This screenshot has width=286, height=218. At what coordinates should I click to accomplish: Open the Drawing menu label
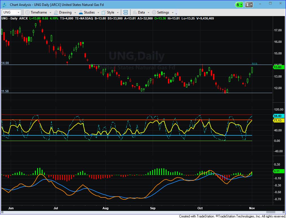click(65, 12)
